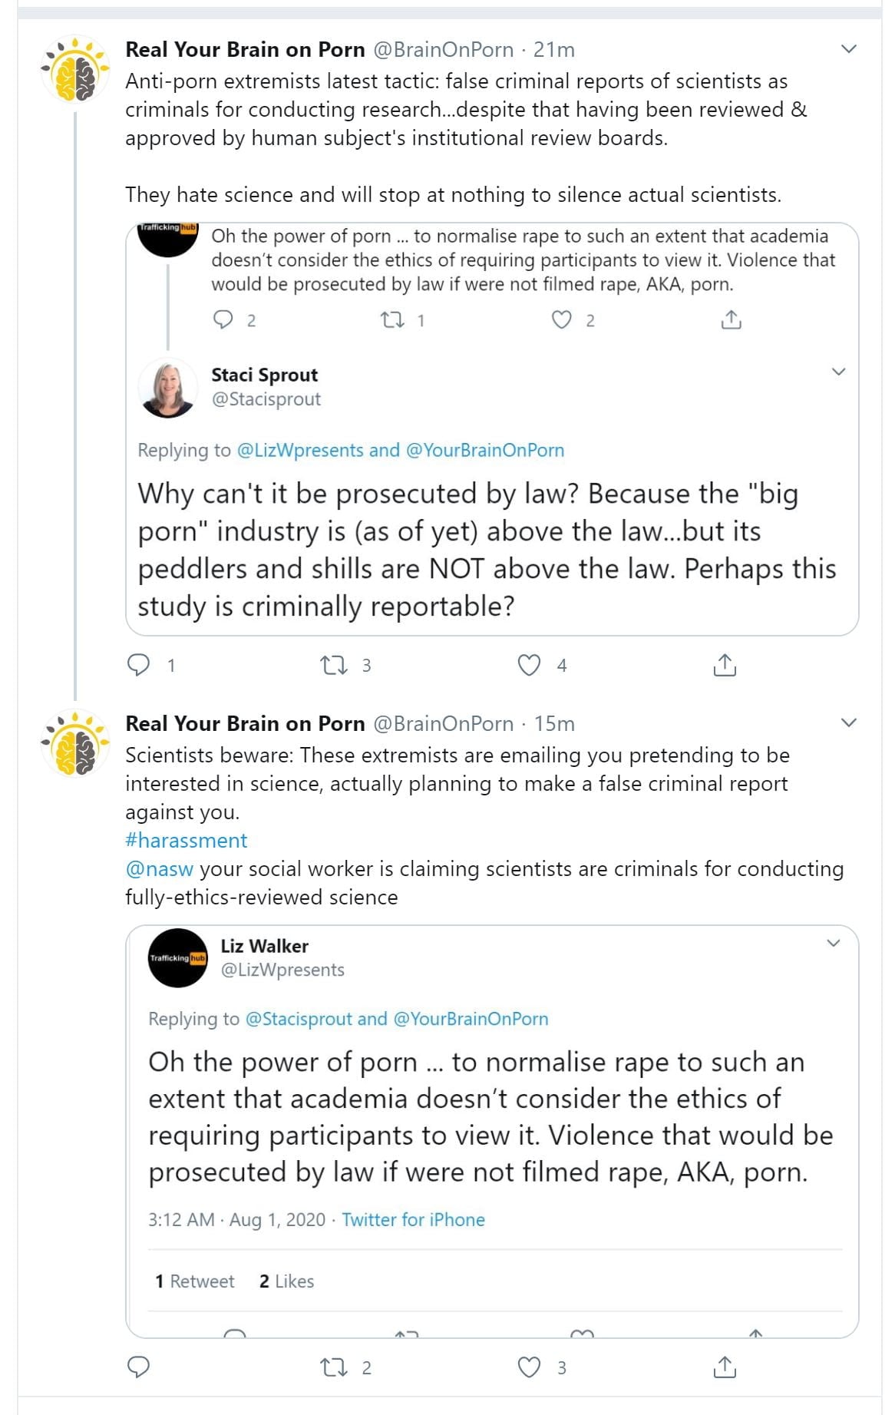895x1415 pixels.
Task: Click Liz Walker's Traffickinghub avatar
Action: (178, 957)
